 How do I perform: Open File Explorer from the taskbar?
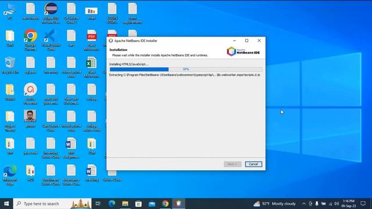pyautogui.click(x=125, y=204)
